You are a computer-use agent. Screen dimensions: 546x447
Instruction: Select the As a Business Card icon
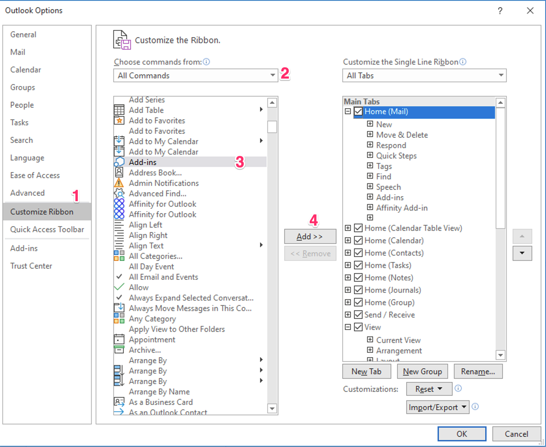click(x=119, y=402)
